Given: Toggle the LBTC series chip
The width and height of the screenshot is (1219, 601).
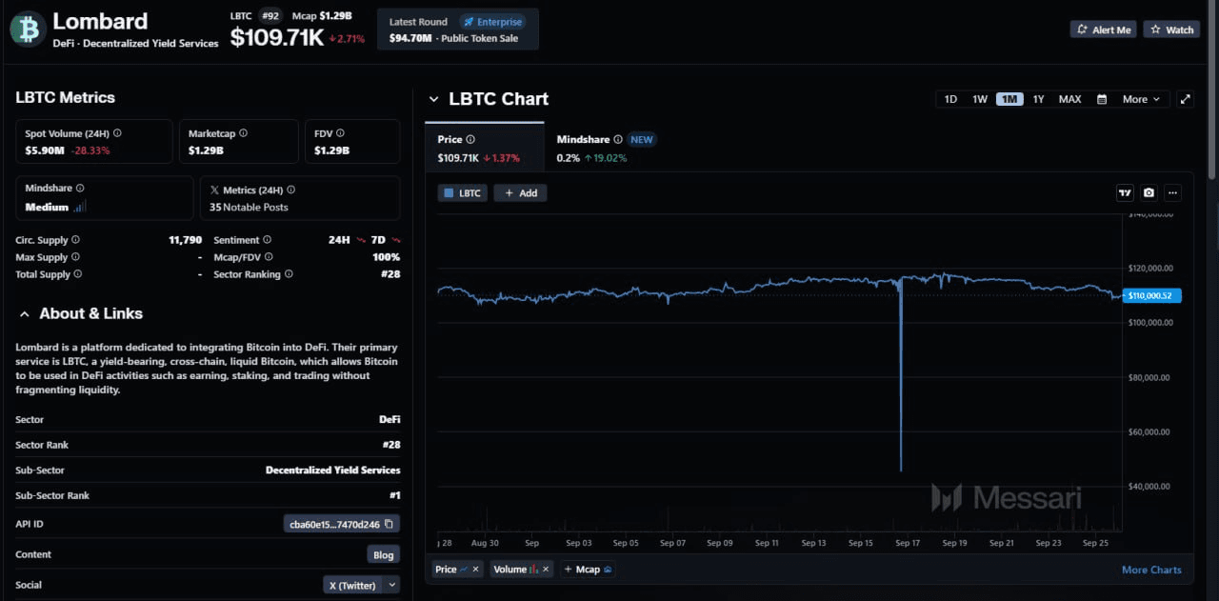Looking at the screenshot, I should (462, 192).
